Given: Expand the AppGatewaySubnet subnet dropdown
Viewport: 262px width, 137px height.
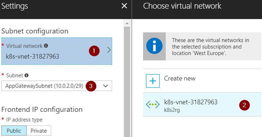Looking at the screenshot, I should [x=106, y=86].
